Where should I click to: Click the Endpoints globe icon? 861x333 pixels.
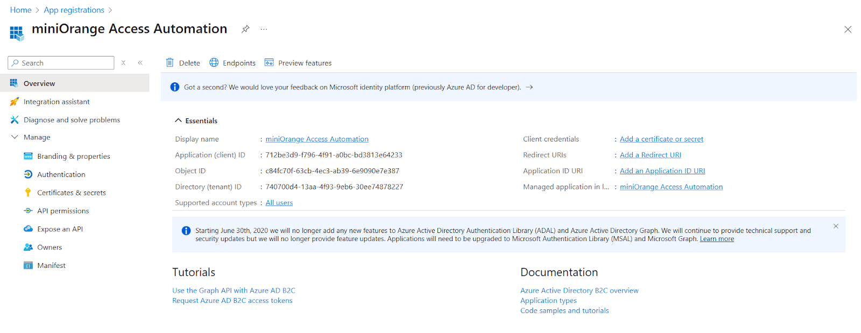tap(214, 62)
